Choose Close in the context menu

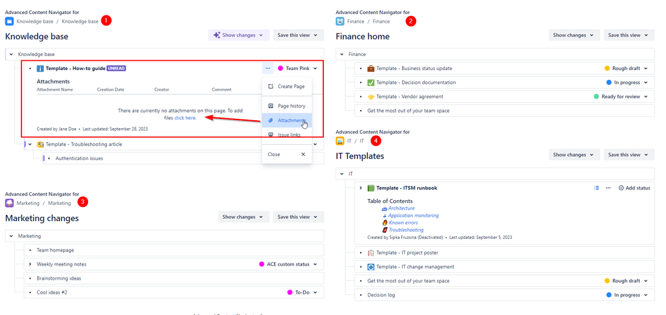click(287, 154)
